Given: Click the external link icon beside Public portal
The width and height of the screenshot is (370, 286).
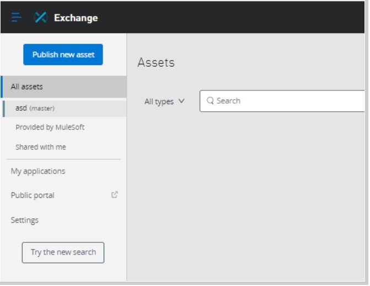Looking at the screenshot, I should [x=115, y=195].
